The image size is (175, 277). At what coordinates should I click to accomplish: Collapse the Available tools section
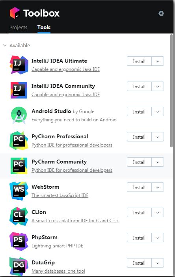click(5, 45)
